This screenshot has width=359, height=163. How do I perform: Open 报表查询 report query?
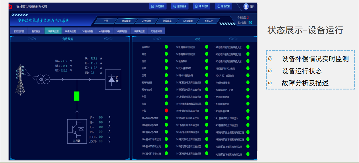pyautogui.click(x=180, y=6)
